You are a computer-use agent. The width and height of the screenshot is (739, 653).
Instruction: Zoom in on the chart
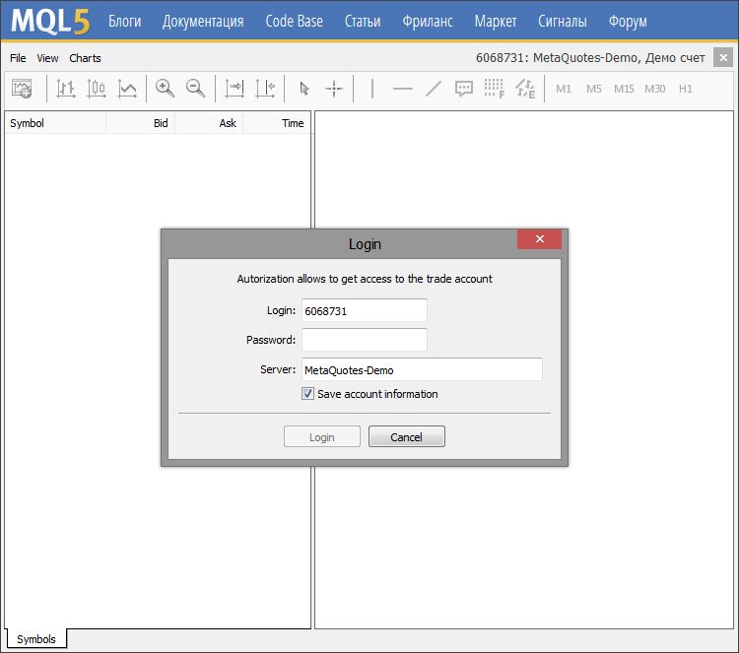[166, 89]
